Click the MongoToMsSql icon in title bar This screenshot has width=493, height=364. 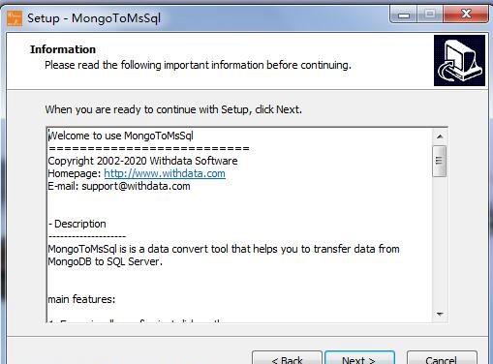pos(15,18)
